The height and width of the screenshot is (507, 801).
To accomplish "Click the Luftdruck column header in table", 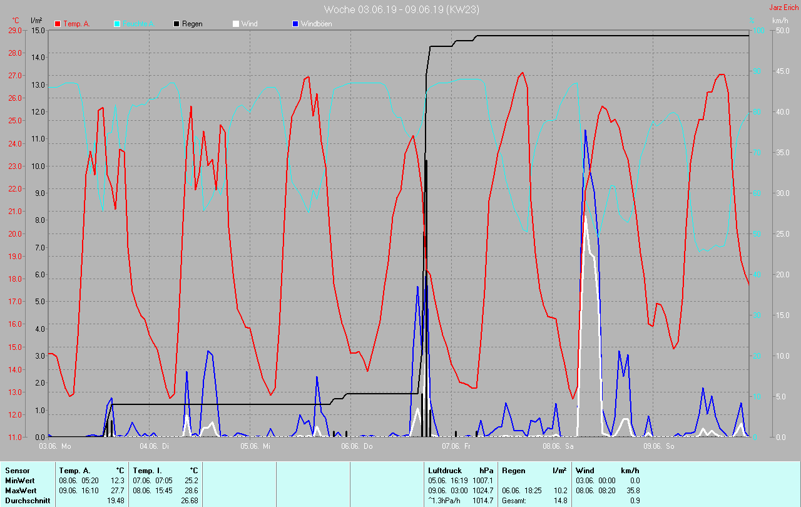I will click(x=444, y=471).
